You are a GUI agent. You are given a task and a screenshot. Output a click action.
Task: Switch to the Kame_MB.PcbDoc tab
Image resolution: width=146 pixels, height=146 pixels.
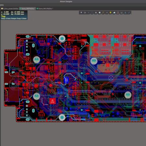[x=28, y=8]
